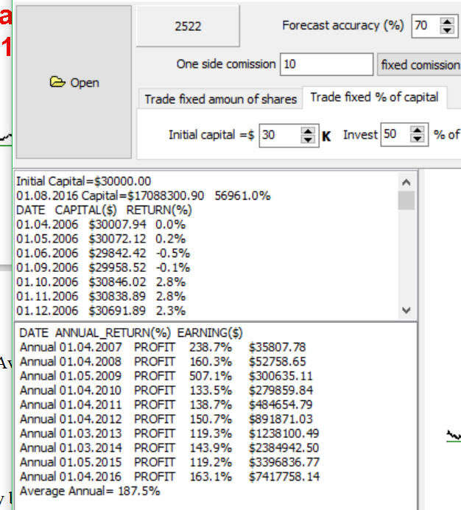This screenshot has height=510, width=461.
Task: Click the Open folder button
Action: point(74,83)
